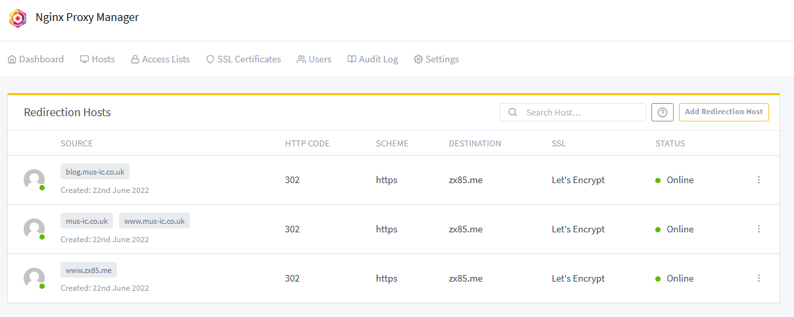Open three-dot menu for mus-ic.co.uk row
The width and height of the screenshot is (794, 317).
[759, 229]
